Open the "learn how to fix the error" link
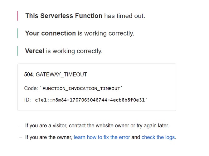The height and width of the screenshot is (156, 209). (102, 137)
